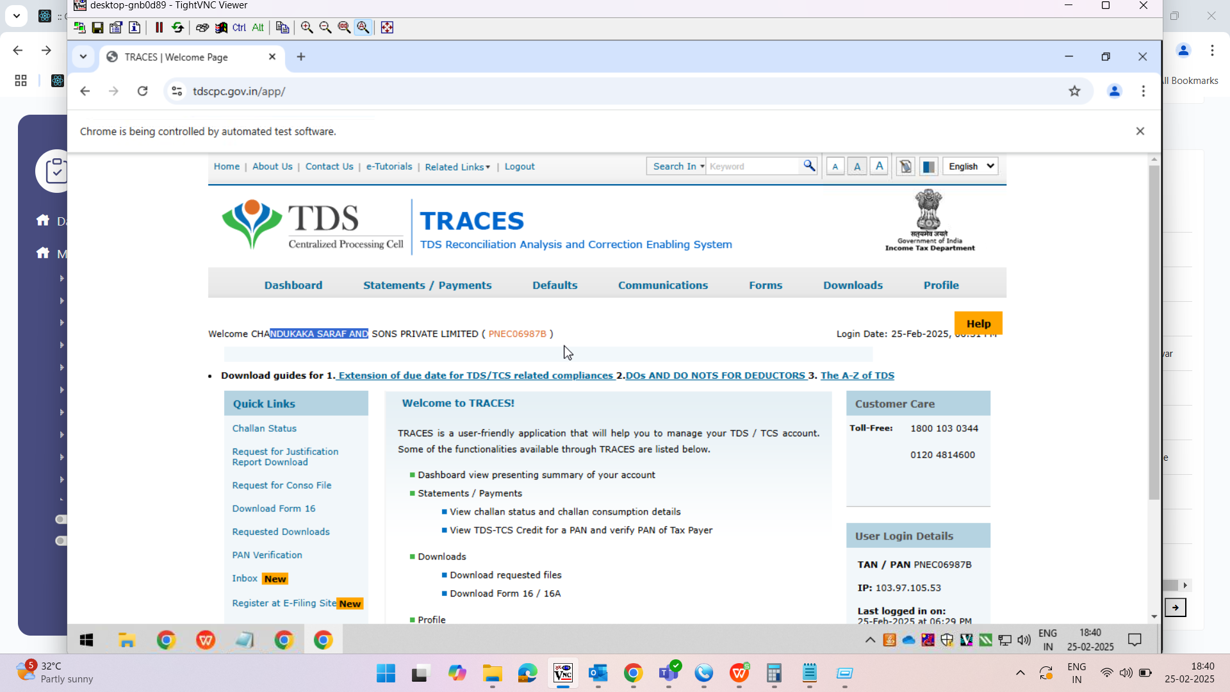Click the page vertical scrollbar thumb

(1154, 333)
